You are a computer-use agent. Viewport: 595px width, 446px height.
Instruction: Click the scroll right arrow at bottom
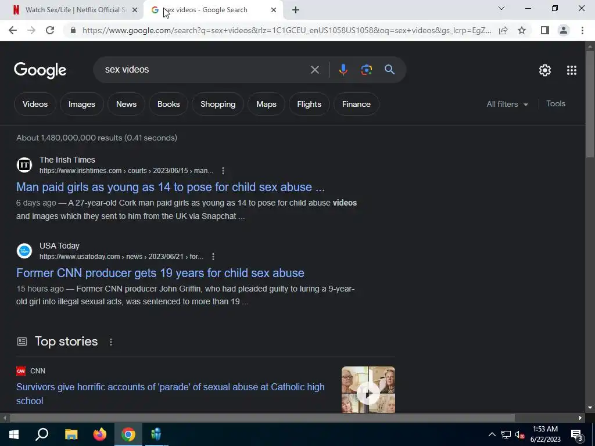(x=580, y=418)
